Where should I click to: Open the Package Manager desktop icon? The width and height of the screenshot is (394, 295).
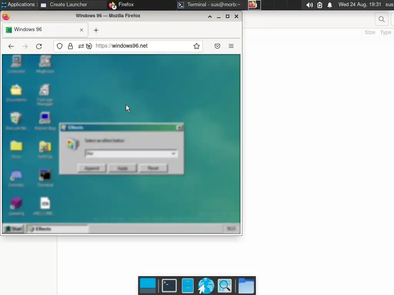click(45, 94)
